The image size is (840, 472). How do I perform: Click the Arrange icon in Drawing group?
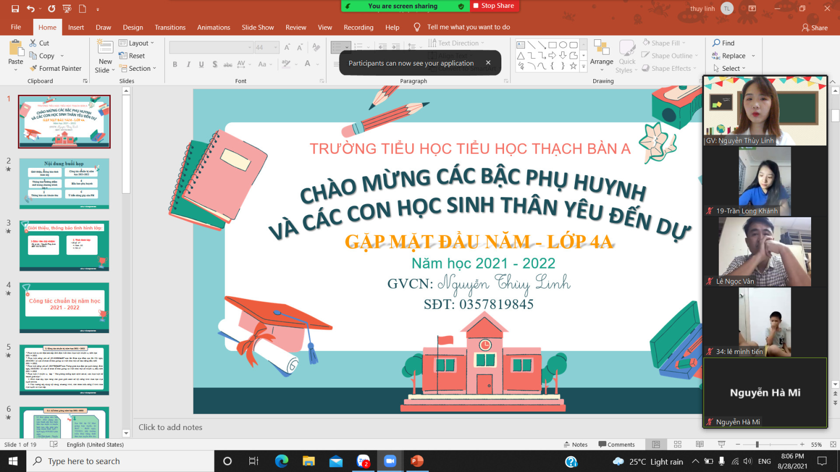tap(601, 52)
